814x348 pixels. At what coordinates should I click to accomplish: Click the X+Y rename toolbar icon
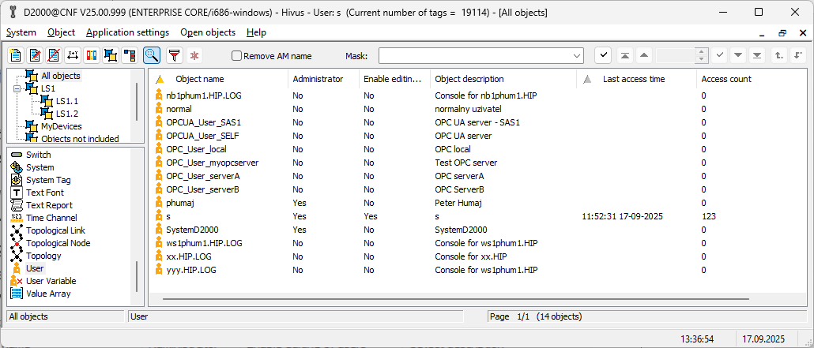pyautogui.click(x=73, y=55)
